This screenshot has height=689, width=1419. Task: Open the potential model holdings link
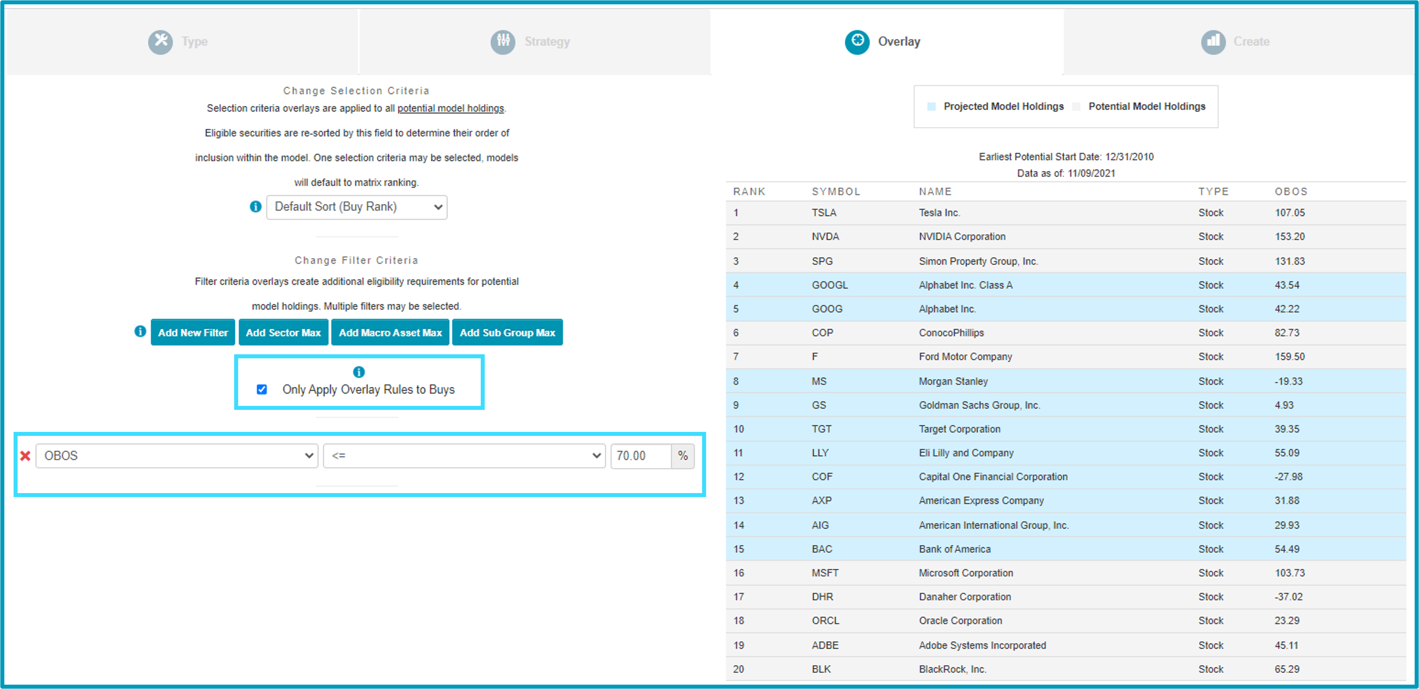[x=451, y=108]
